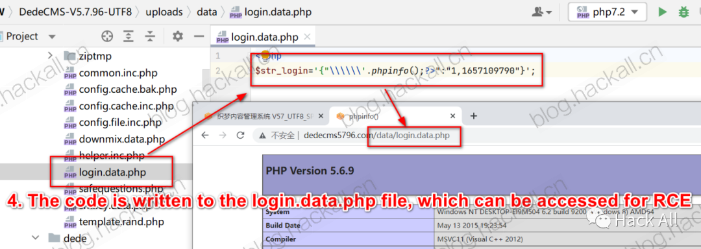Image resolution: width=701 pixels, height=249 pixels.
Task: Select common.inc.php in project tree
Action: (111, 73)
